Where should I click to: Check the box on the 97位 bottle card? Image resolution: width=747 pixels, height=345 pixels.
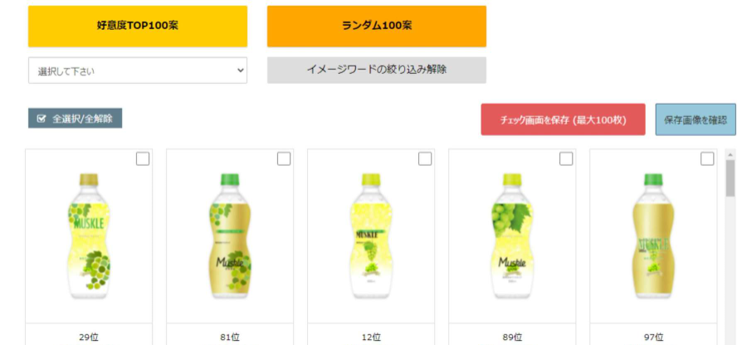pos(707,159)
